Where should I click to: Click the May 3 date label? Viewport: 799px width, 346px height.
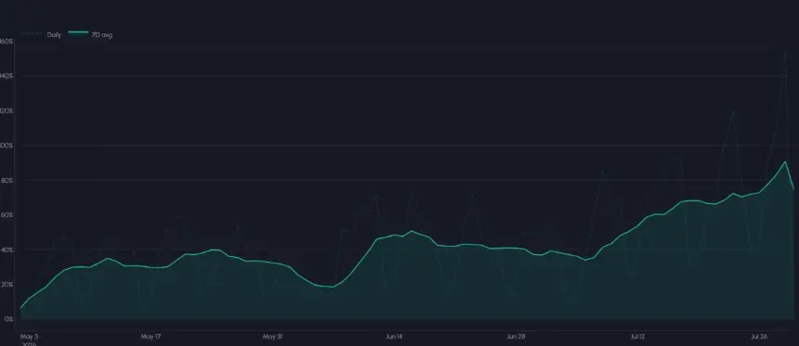(29, 337)
